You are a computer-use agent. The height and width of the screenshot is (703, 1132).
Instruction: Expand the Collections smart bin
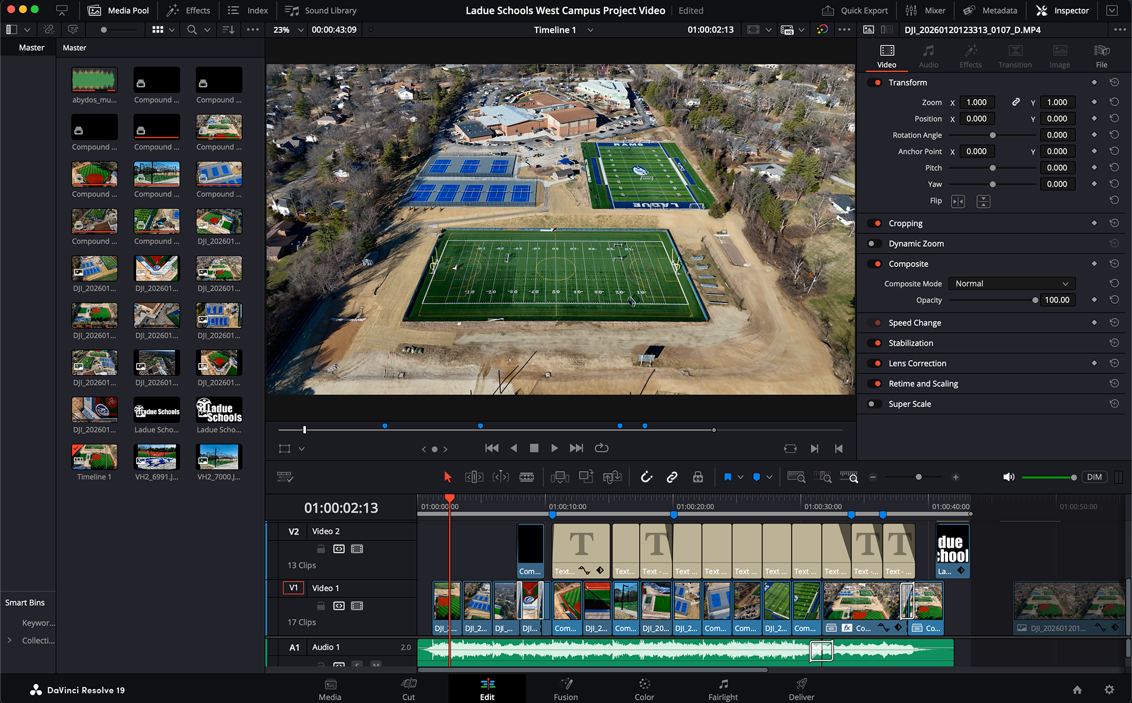click(9, 640)
